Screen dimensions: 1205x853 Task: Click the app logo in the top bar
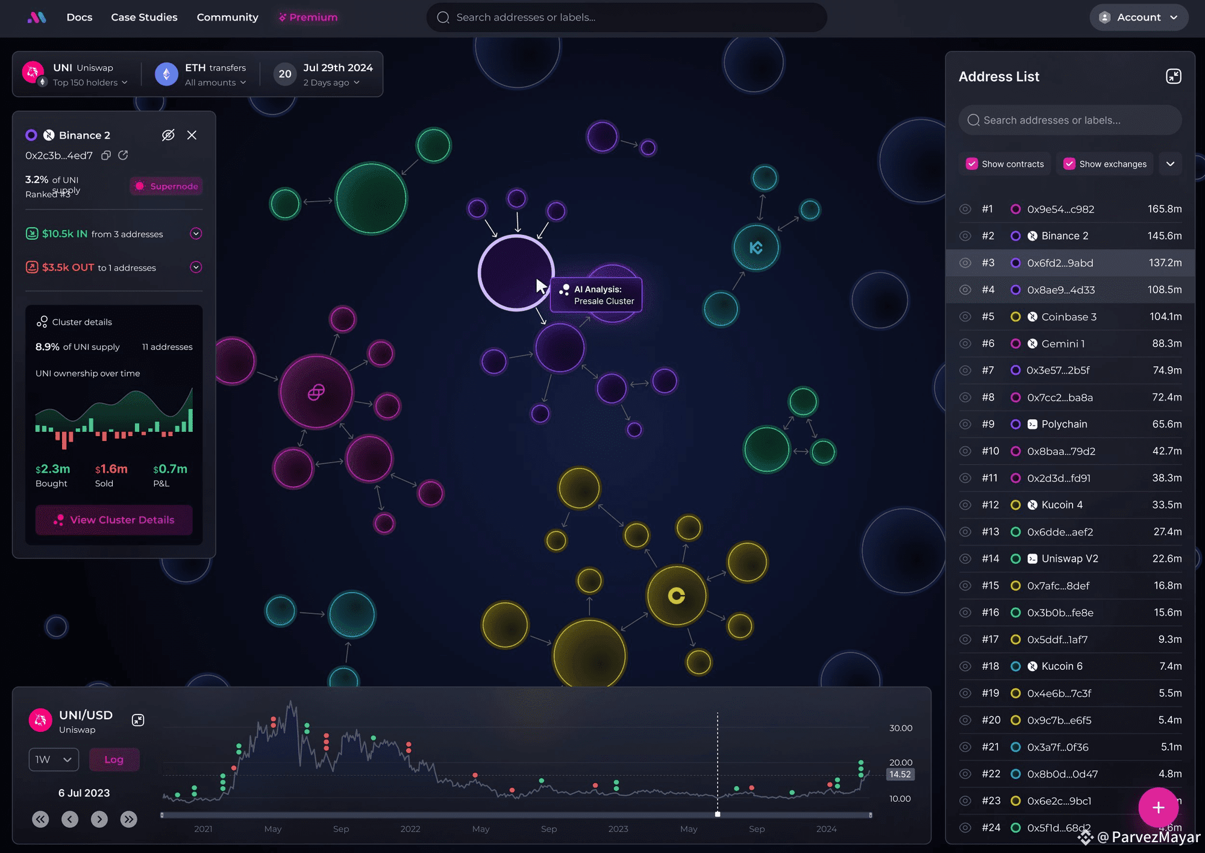37,17
